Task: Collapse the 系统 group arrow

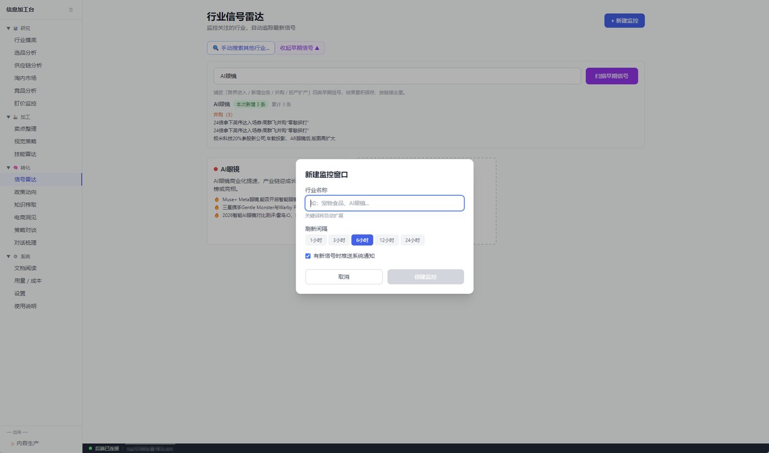Action: 8,256
